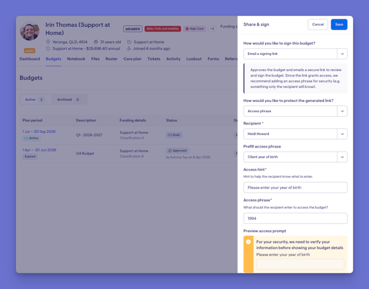Click the High Care badge

pos(195,29)
